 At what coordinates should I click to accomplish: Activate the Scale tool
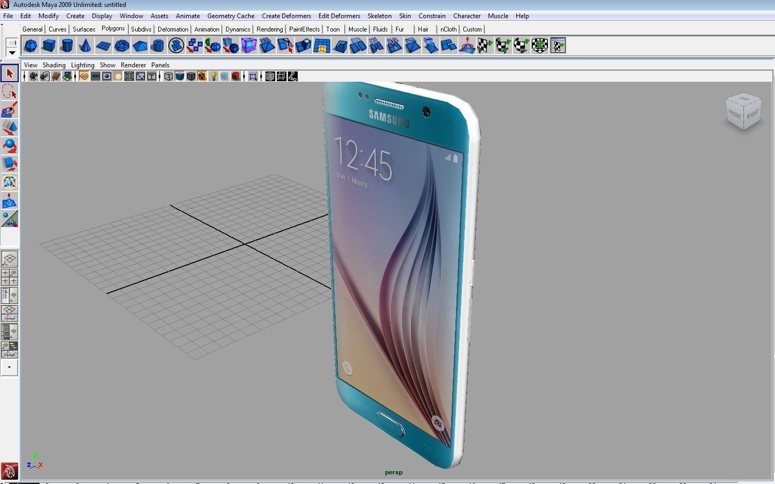pos(9,164)
